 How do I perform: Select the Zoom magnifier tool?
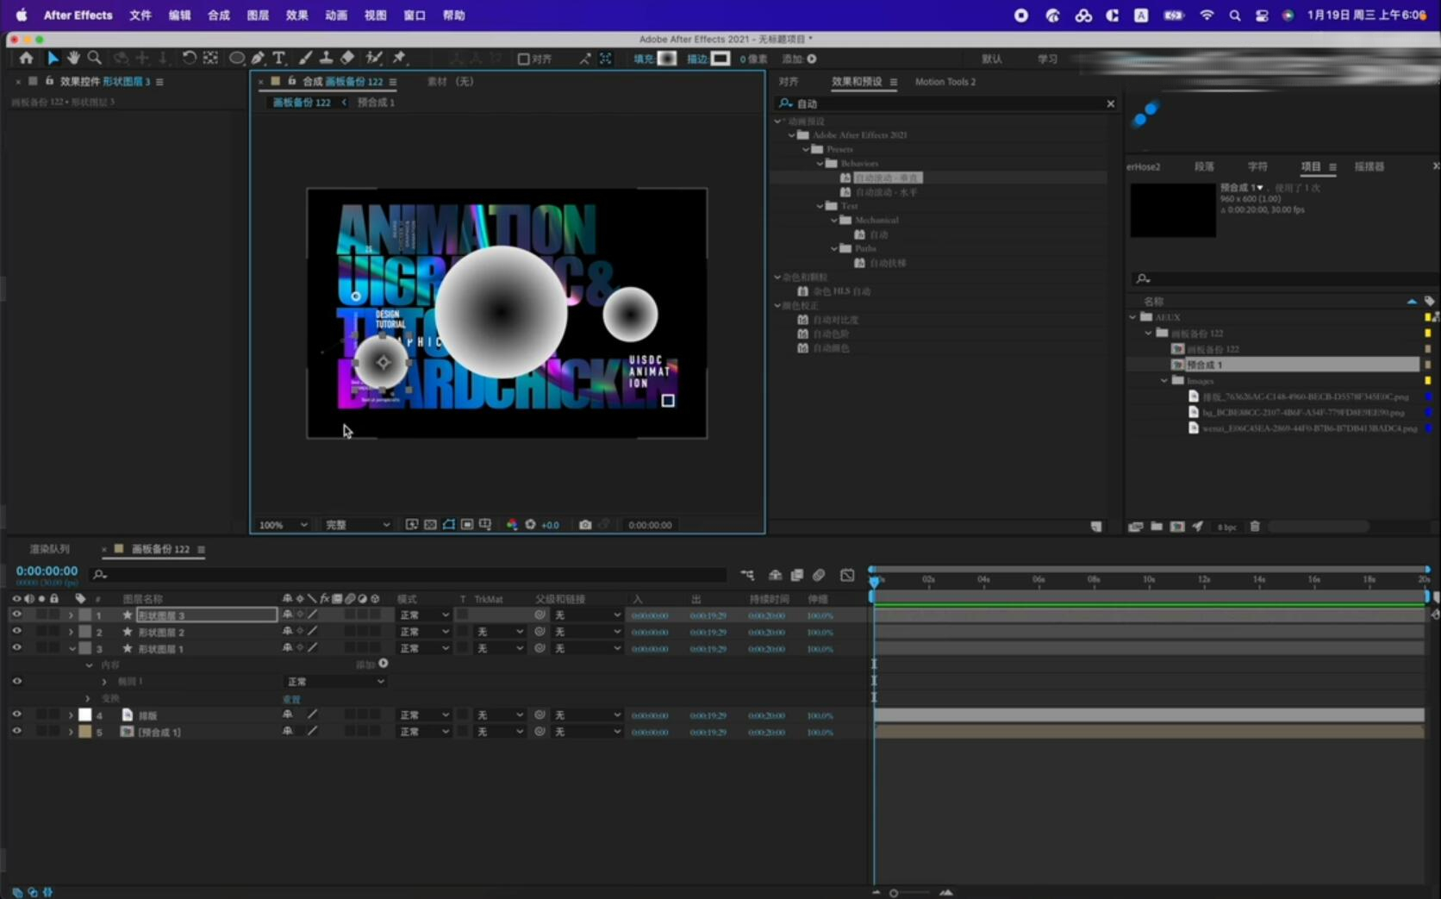coord(95,58)
